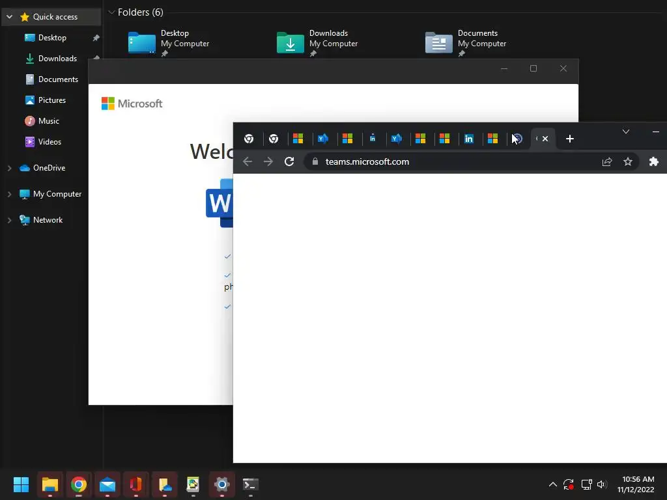This screenshot has height=500, width=667.
Task: Select the Downloads folder tile
Action: 317,43
